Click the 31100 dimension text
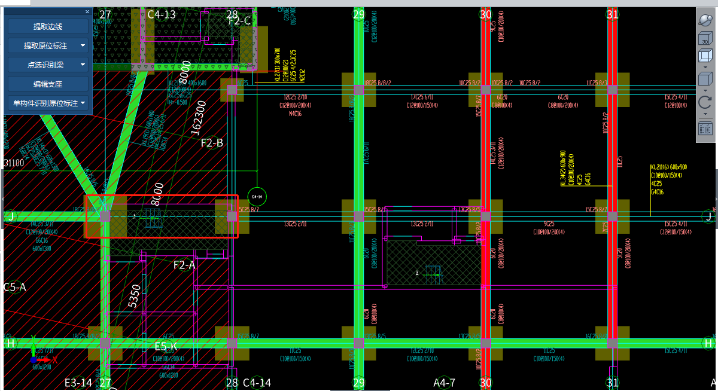Screen dimensions: 718x391 point(14,163)
